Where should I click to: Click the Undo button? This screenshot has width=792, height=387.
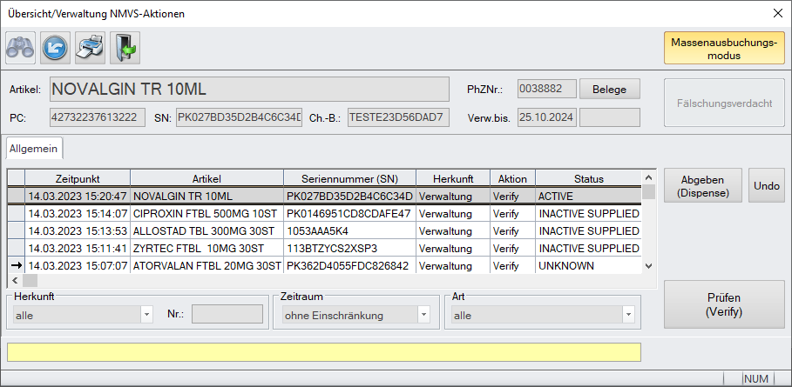tap(767, 186)
